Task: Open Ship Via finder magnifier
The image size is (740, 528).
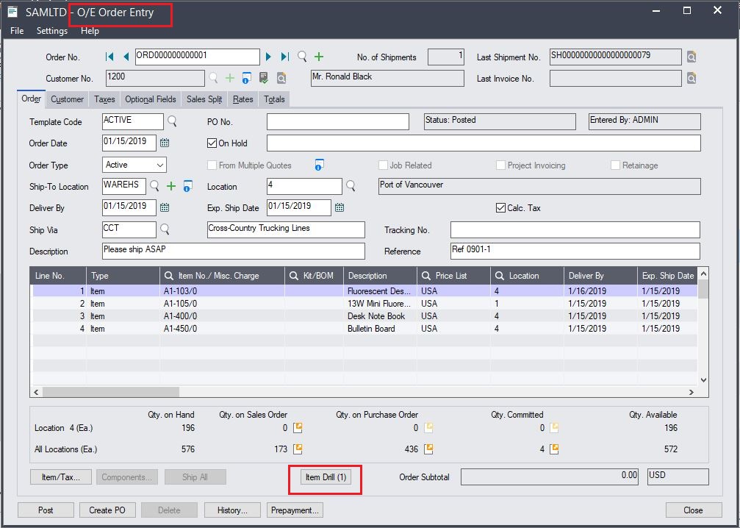Action: click(165, 229)
